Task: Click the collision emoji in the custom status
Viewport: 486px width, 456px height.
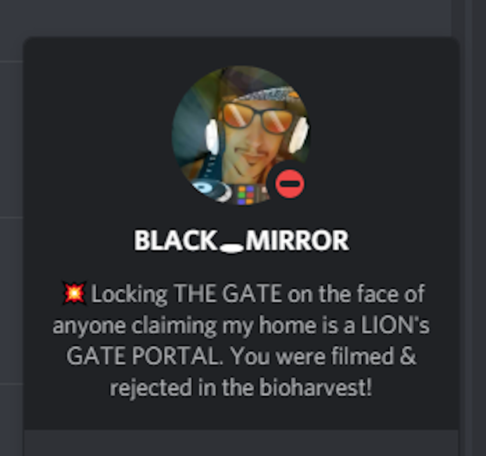Action: pyautogui.click(x=73, y=293)
